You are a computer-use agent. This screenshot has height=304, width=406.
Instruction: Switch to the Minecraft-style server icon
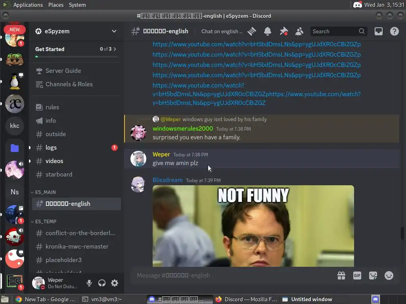(15, 59)
